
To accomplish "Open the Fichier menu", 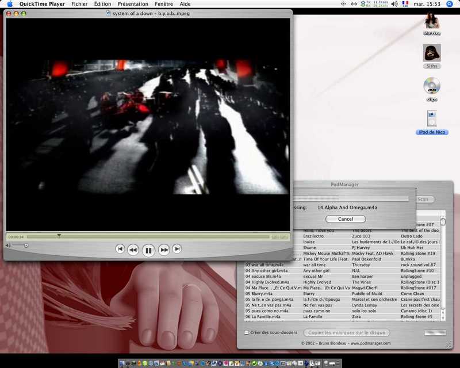I will tap(79, 4).
